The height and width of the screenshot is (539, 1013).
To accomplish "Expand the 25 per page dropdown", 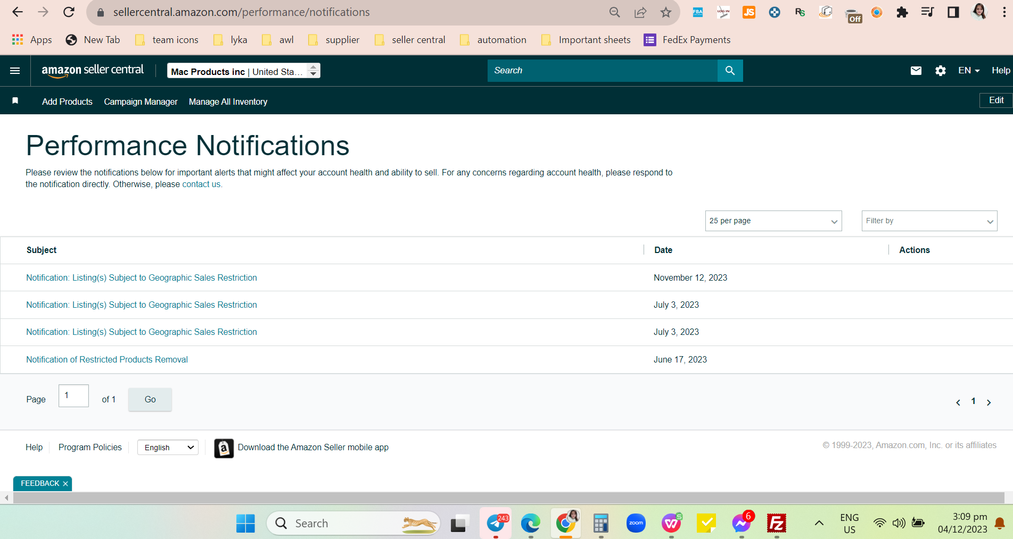I will (x=773, y=221).
